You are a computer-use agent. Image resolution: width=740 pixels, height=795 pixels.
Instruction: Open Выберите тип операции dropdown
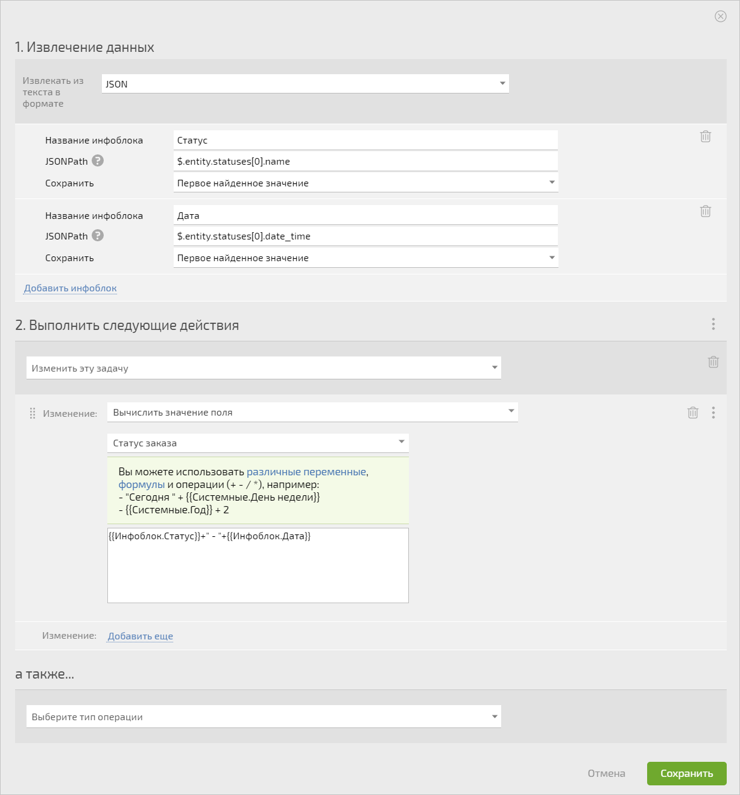coord(264,717)
